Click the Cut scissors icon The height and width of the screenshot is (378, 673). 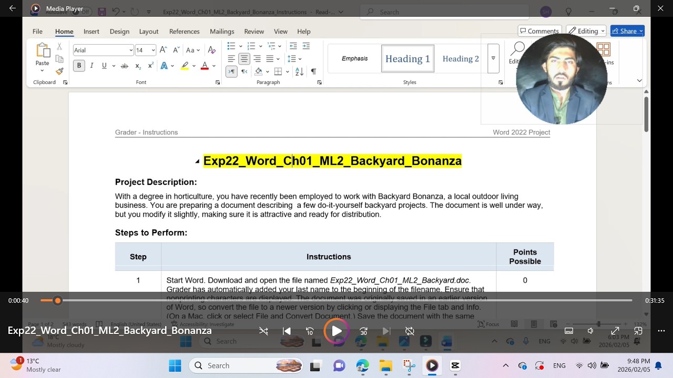[x=59, y=47]
